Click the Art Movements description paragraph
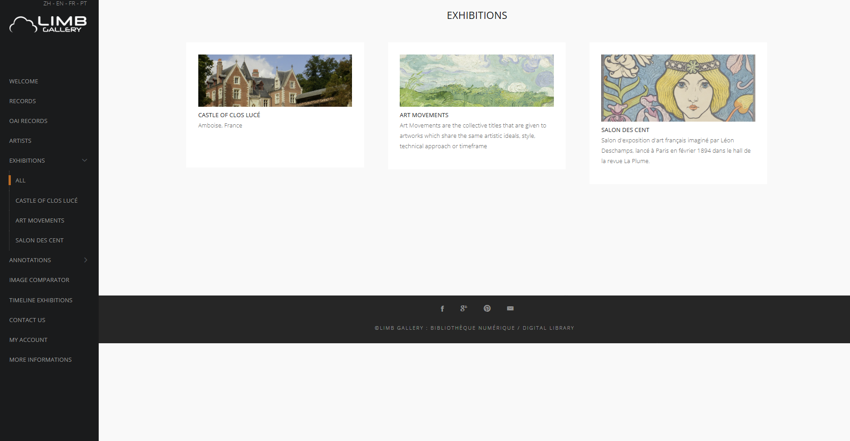850x441 pixels. click(x=473, y=136)
